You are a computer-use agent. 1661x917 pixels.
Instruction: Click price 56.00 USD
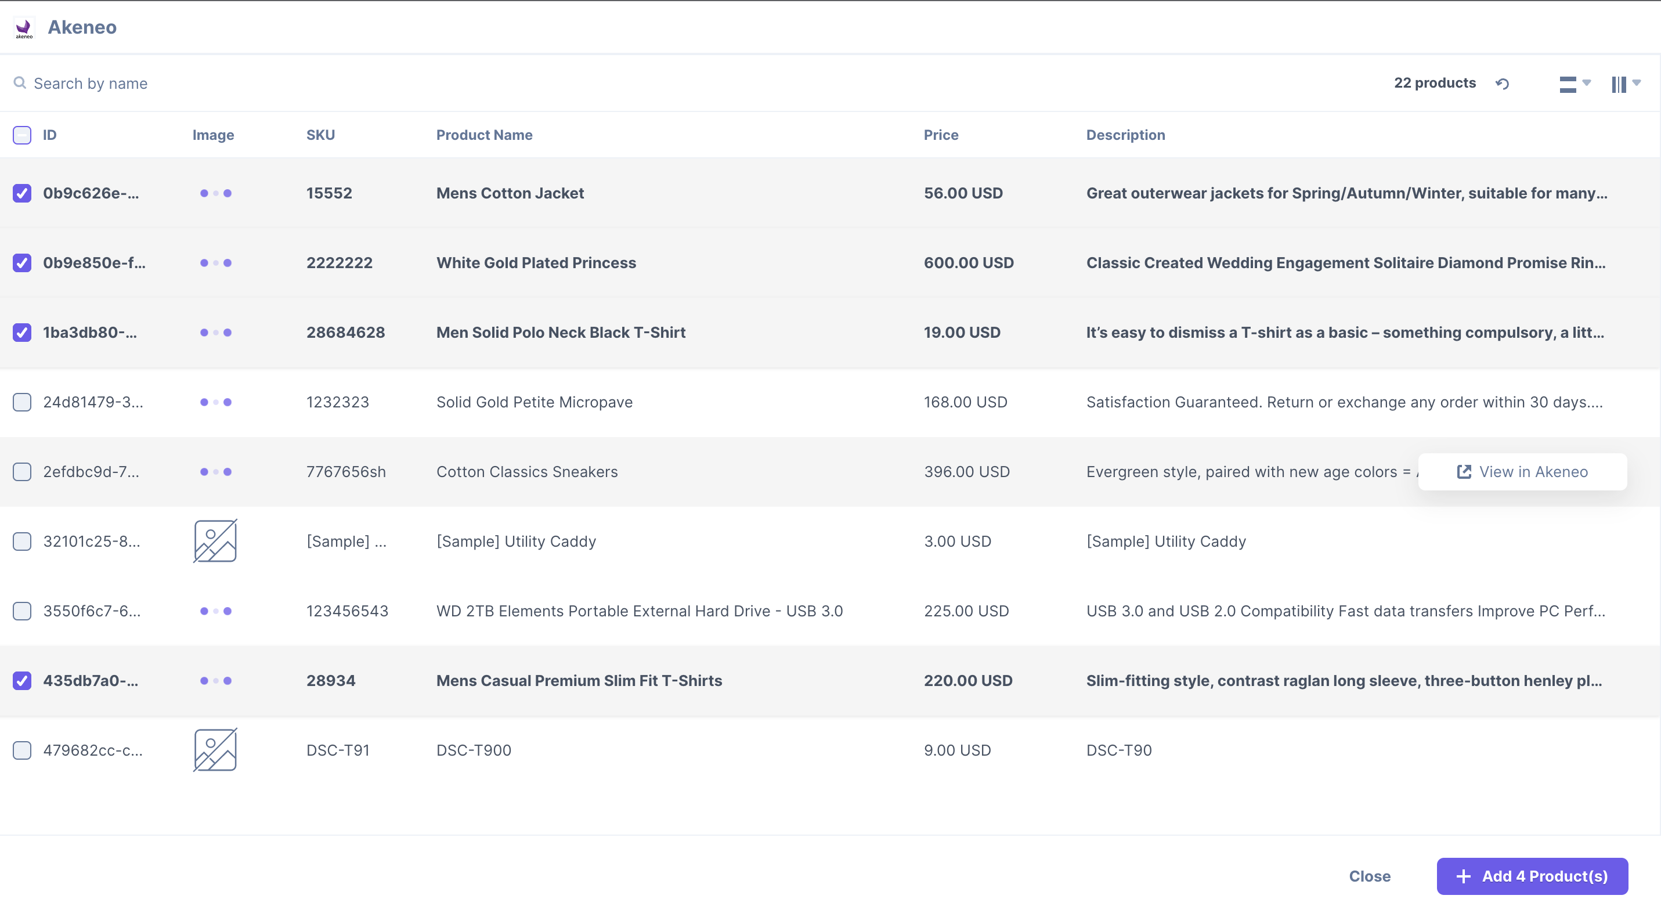point(963,193)
